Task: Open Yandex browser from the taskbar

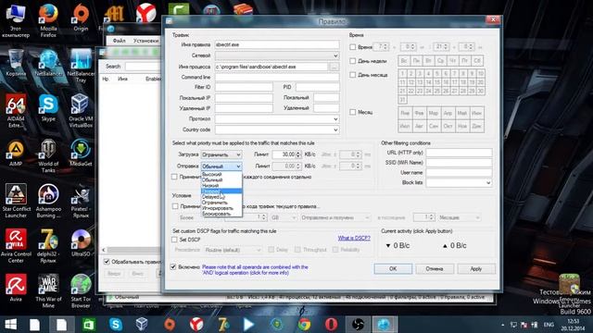Action: [x=196, y=325]
